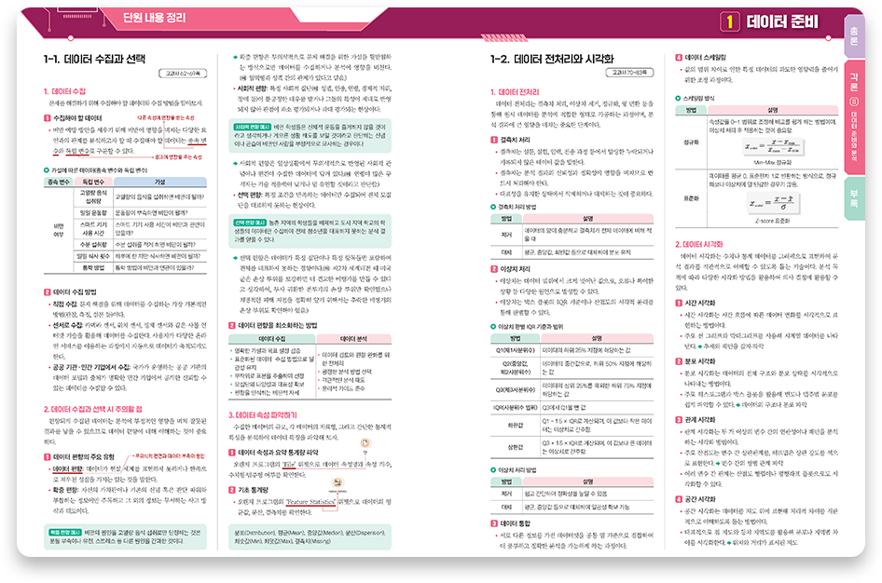
Task: Click the orange File widget icon
Action: point(365,443)
